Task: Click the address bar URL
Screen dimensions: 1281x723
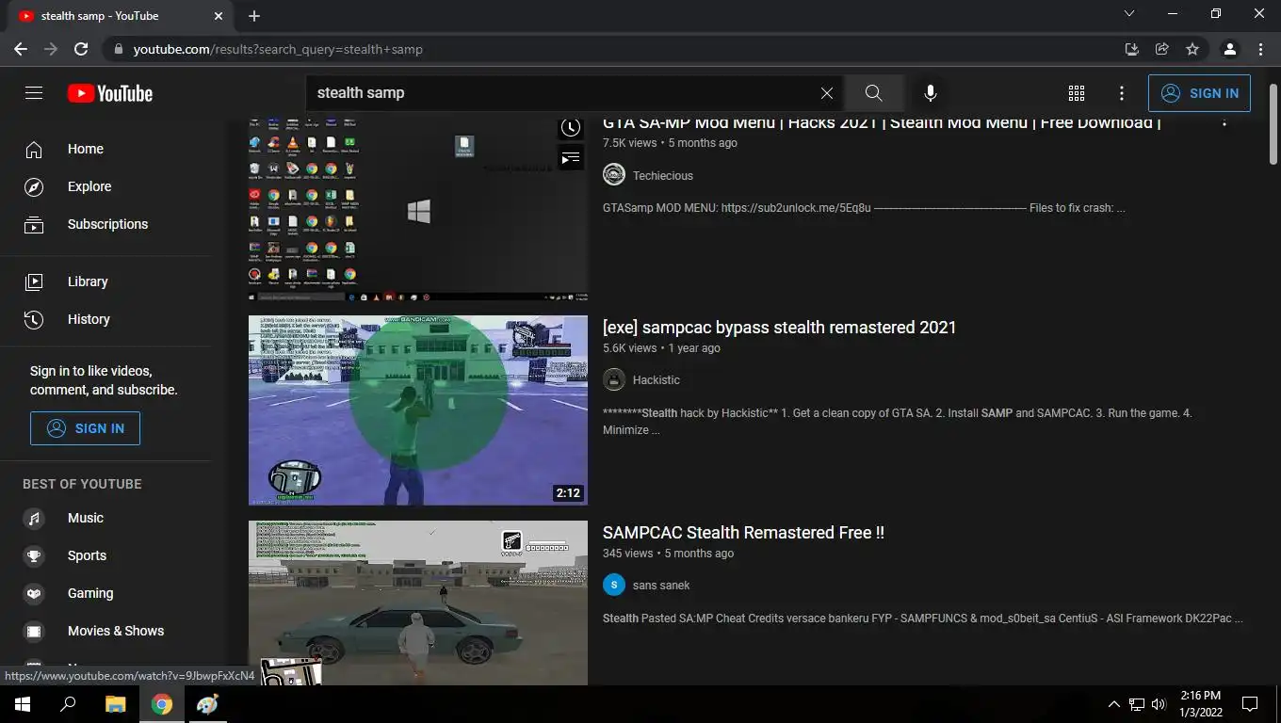Action: 278,49
